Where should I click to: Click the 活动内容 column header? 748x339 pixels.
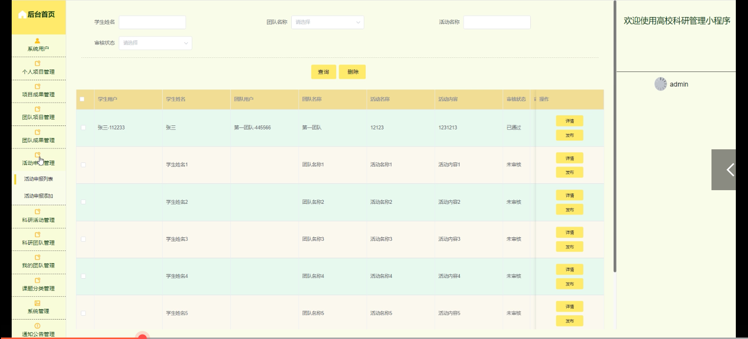pyautogui.click(x=448, y=99)
